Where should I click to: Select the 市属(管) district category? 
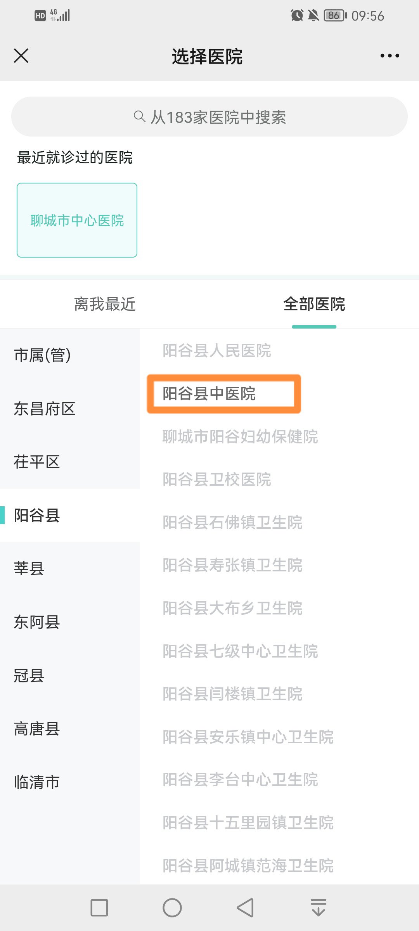click(43, 355)
